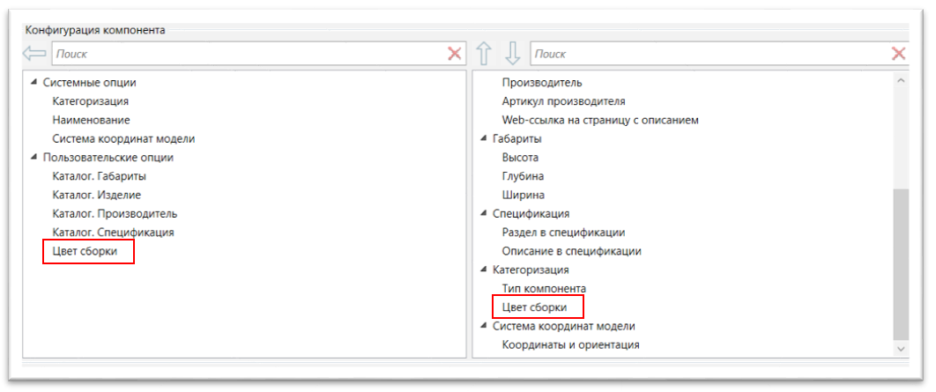Click the move down arrow icon
Viewport: 936px width, 392px height.
click(512, 54)
